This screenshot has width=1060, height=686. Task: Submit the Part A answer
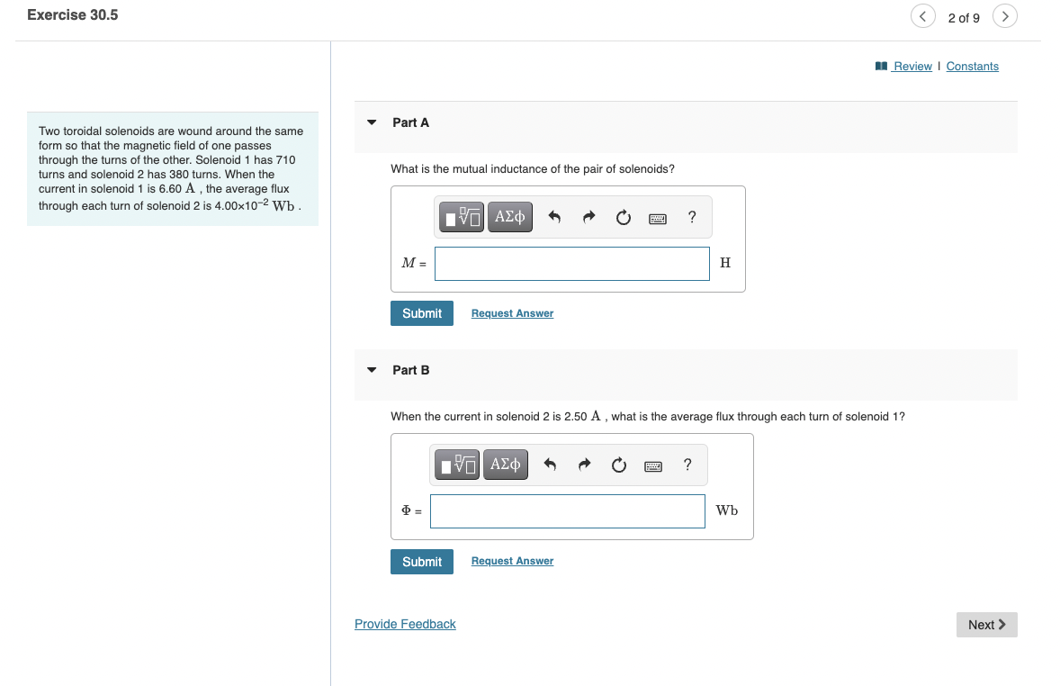pyautogui.click(x=422, y=313)
